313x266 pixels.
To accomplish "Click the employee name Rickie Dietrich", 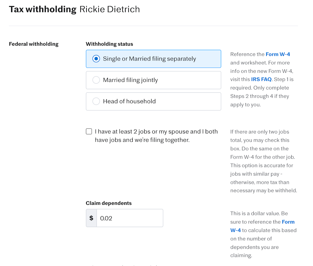I will click(110, 9).
